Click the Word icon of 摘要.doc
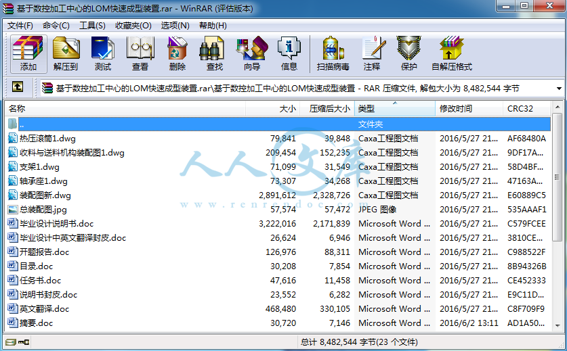 [x=13, y=323]
